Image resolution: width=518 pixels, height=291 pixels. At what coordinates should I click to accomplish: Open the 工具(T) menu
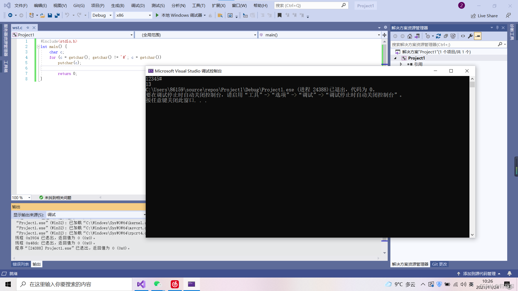(199, 6)
